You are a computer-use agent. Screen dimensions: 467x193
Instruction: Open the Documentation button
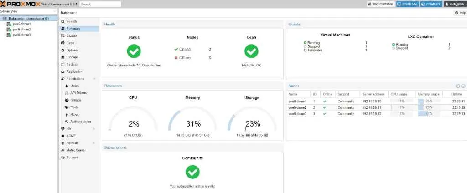coord(381,4)
